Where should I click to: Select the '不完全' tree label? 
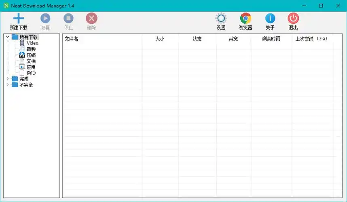26,85
